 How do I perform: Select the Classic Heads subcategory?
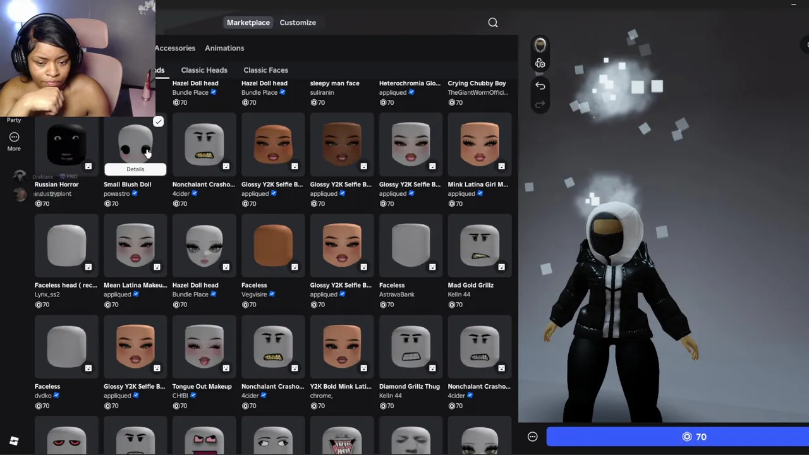tap(204, 70)
